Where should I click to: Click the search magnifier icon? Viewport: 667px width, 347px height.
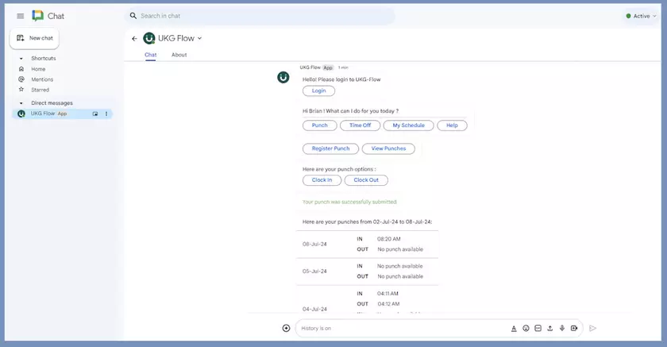tap(133, 16)
